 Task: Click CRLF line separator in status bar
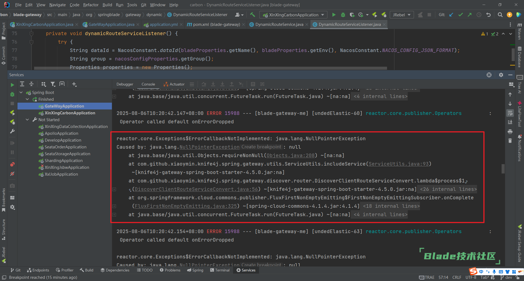457,277
